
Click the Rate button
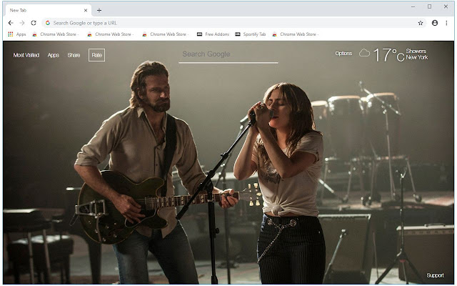click(97, 55)
